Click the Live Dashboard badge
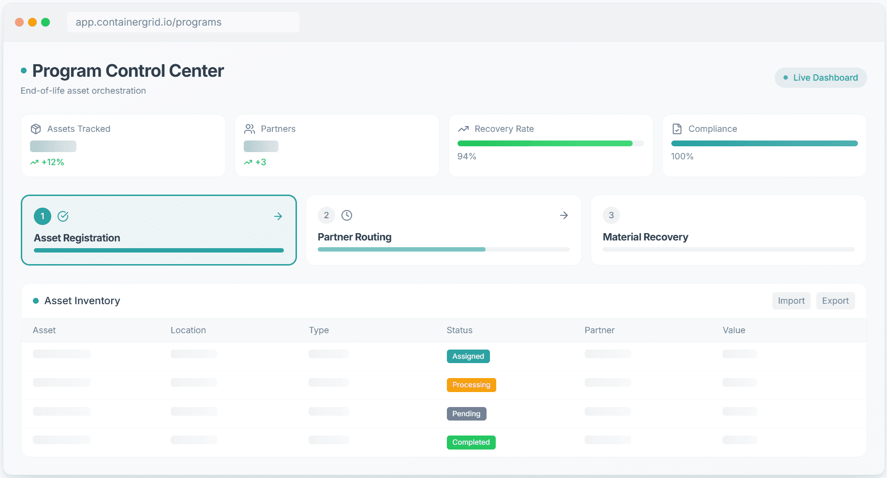Viewport: 887px width, 478px height. coord(821,78)
